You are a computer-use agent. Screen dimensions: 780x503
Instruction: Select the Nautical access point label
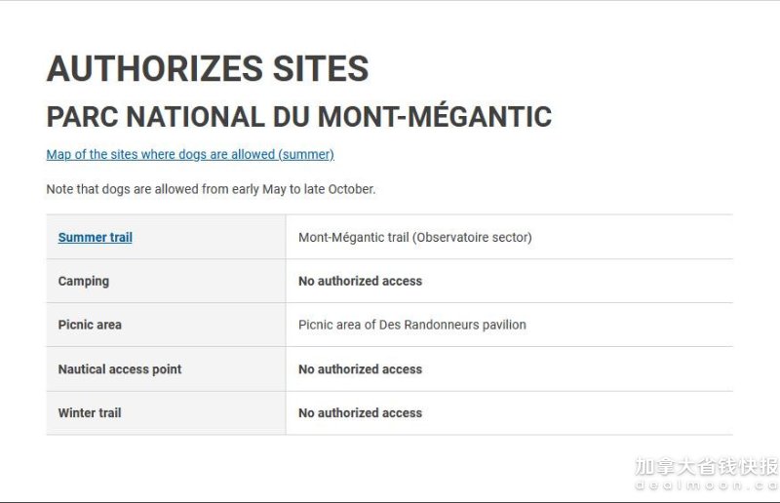[120, 369]
